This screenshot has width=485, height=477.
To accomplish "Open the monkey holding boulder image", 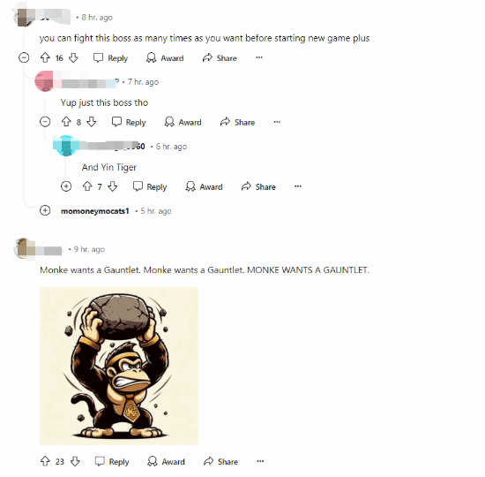I will click(x=119, y=366).
